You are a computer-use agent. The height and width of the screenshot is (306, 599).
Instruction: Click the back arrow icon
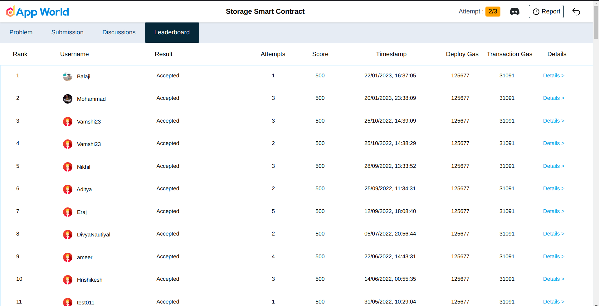[576, 12]
